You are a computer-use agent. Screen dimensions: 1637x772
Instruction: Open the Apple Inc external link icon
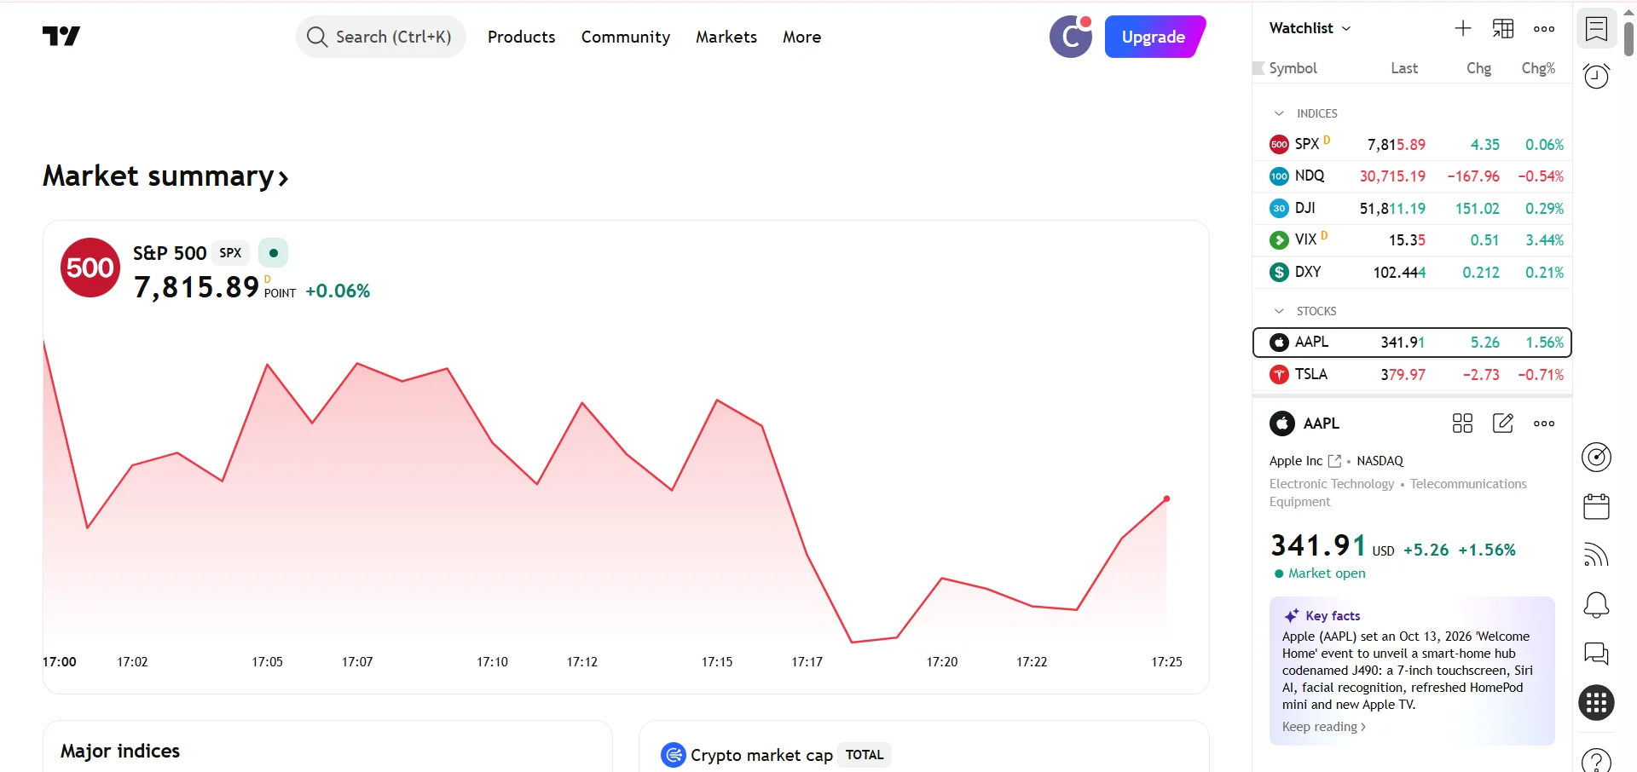pyautogui.click(x=1335, y=461)
